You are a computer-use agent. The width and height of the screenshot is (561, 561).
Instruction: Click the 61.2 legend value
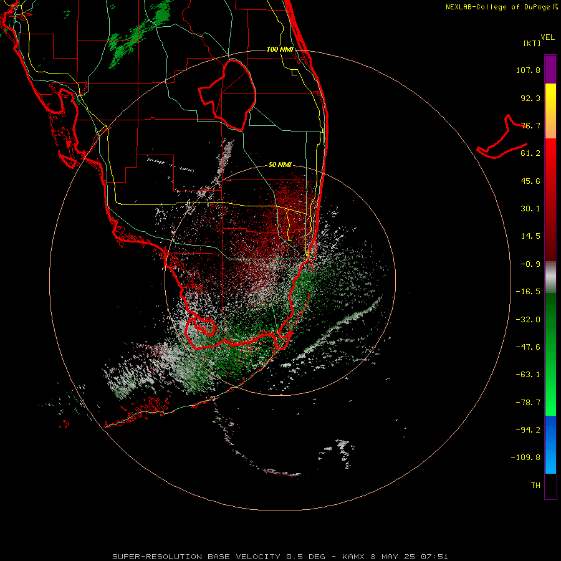[530, 153]
